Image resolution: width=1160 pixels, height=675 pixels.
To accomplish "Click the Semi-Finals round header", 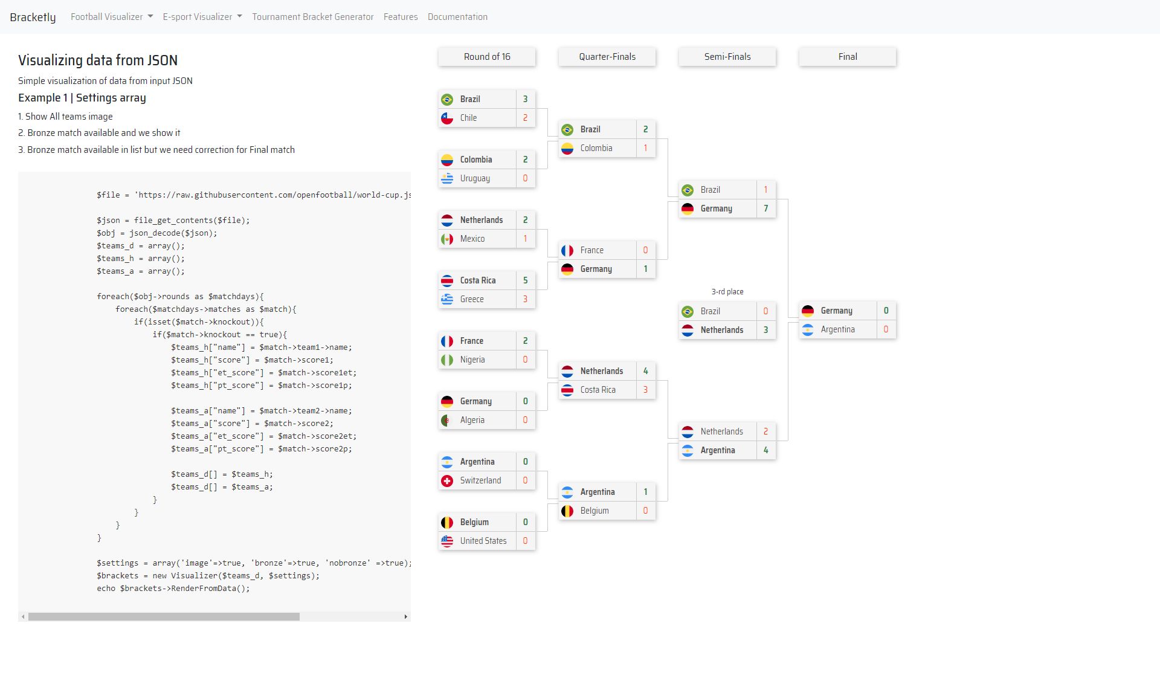I will click(727, 57).
